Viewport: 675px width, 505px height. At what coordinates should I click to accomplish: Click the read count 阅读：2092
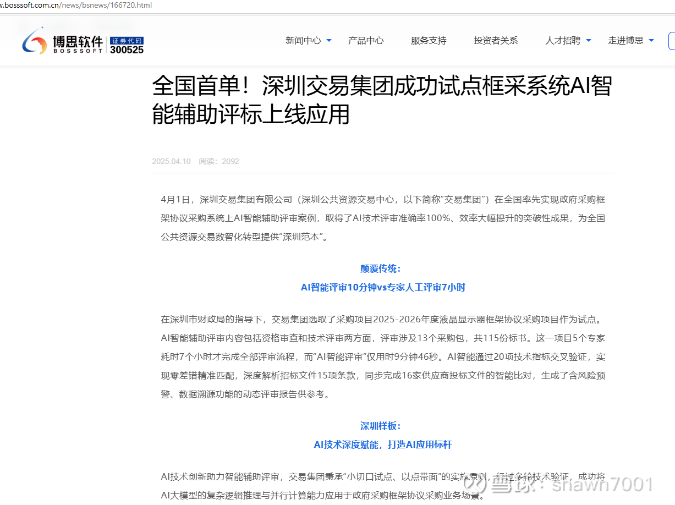(219, 161)
